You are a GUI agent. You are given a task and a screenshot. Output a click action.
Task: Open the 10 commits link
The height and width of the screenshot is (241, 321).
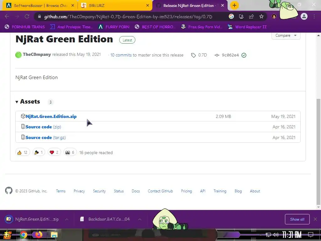tap(121, 55)
